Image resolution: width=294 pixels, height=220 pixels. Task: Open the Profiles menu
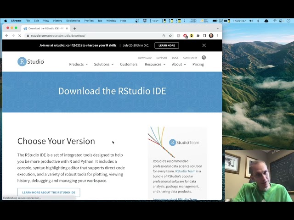89,21
